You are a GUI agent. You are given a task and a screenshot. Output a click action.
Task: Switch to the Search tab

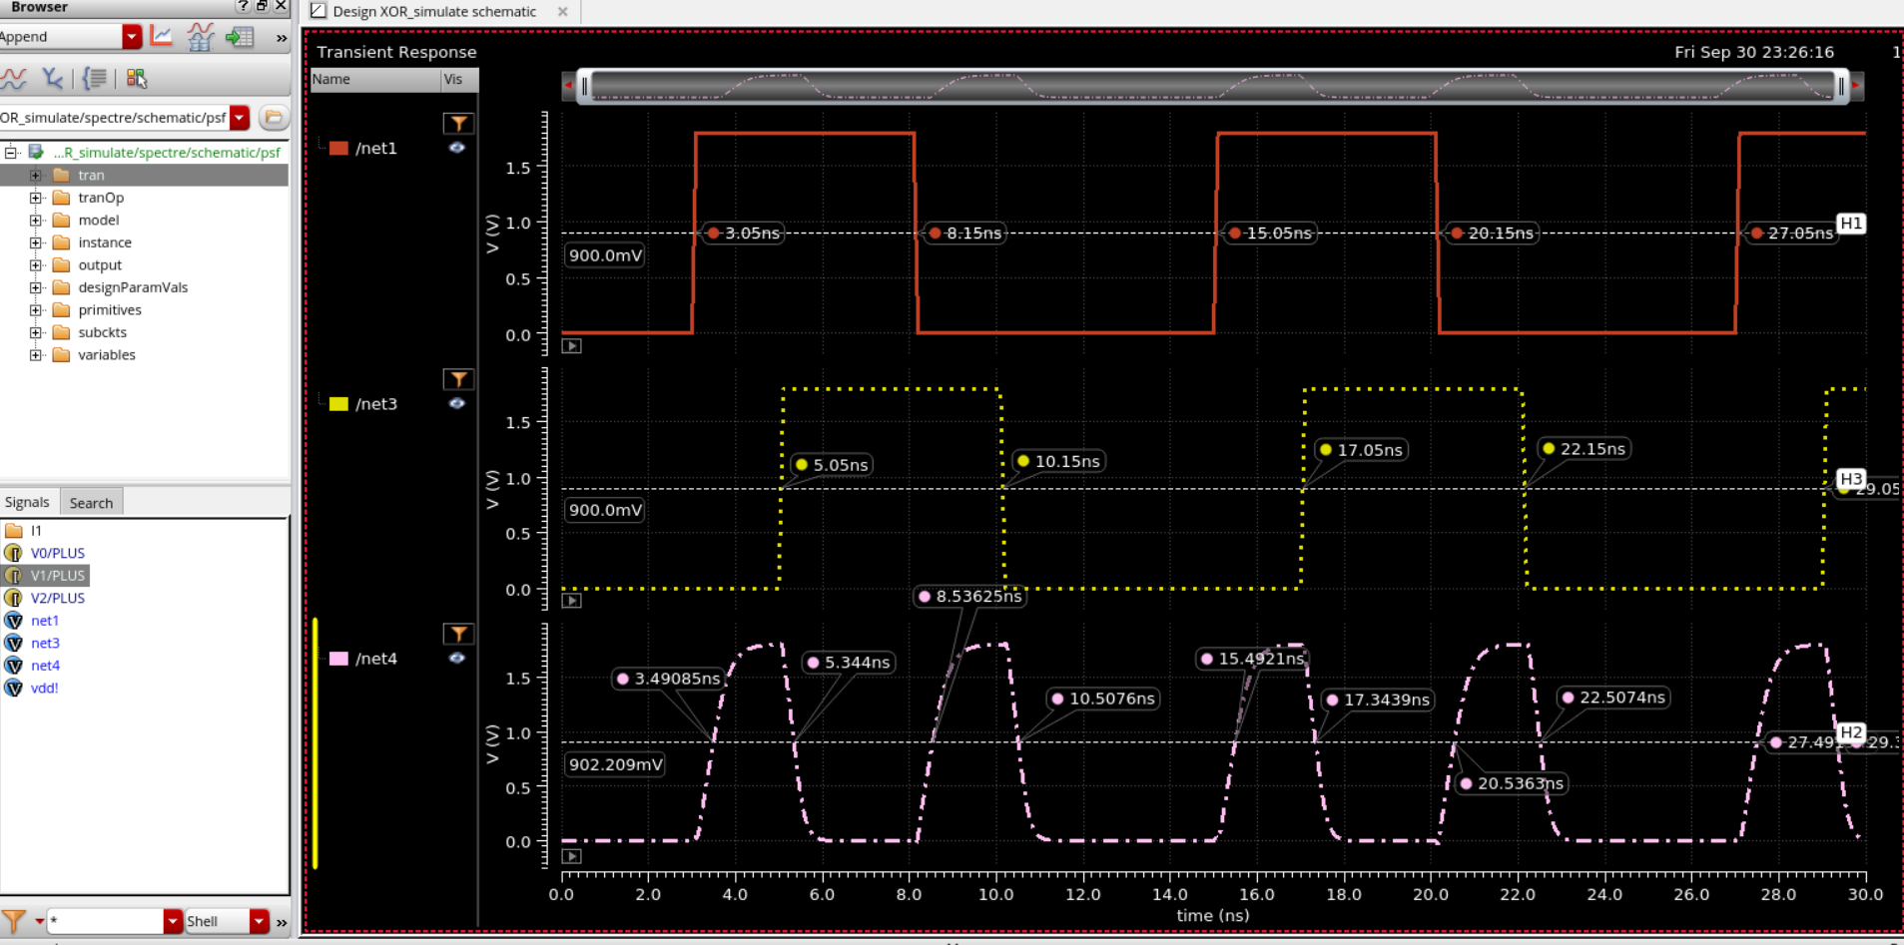point(91,502)
